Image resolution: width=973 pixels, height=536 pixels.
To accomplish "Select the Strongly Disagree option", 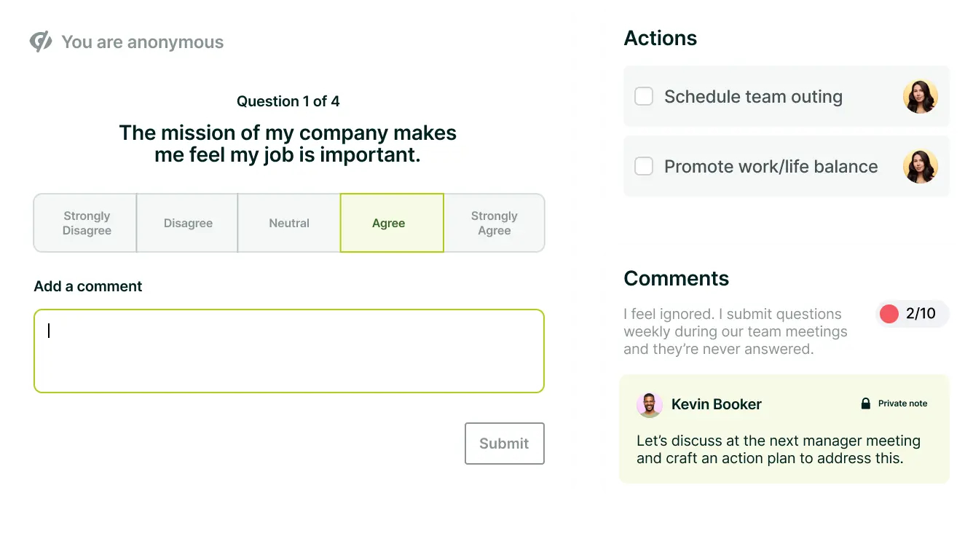I will [x=86, y=224].
